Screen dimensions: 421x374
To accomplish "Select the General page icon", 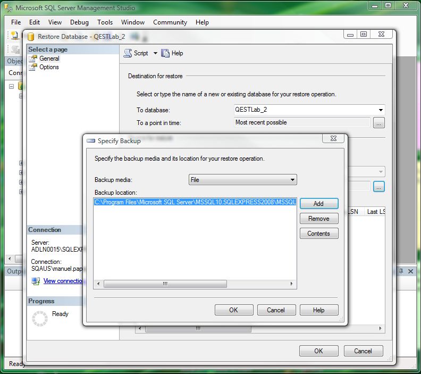I will [34, 59].
